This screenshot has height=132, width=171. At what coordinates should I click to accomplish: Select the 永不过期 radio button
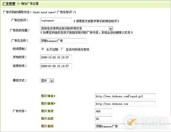[42, 49]
